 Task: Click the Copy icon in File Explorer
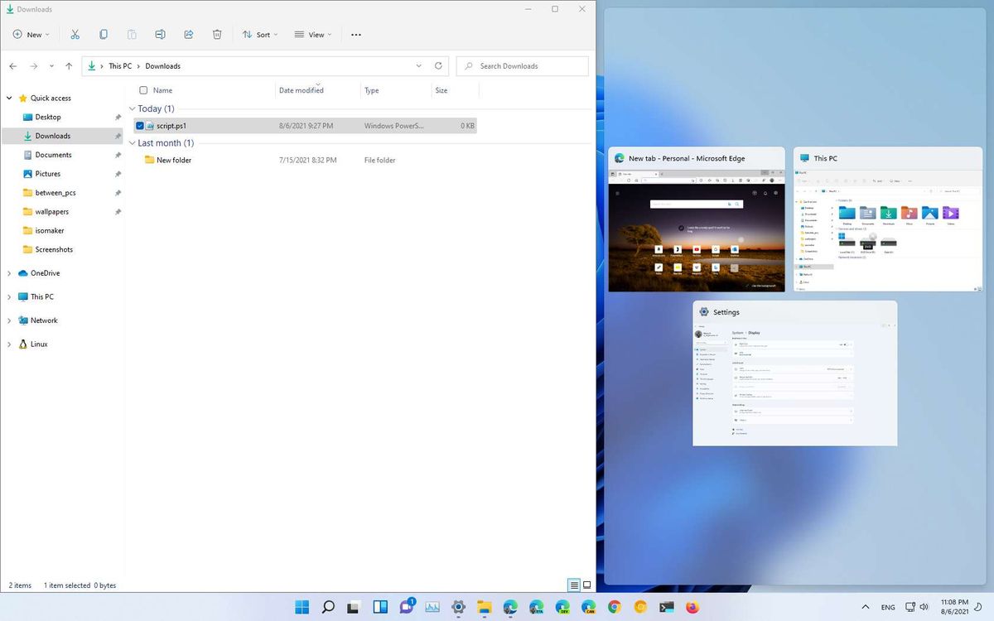[103, 34]
